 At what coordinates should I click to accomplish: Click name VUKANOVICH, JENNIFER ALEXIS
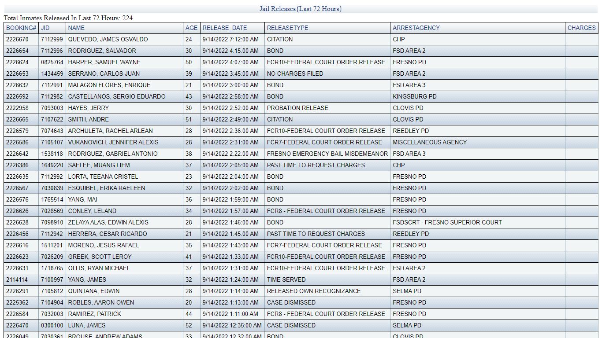(113, 142)
